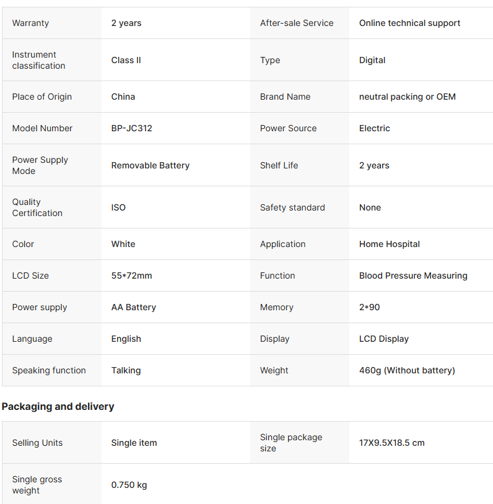Click the weight '460g (Without battery)' text
Screen dimensions: 493x504
(x=407, y=370)
